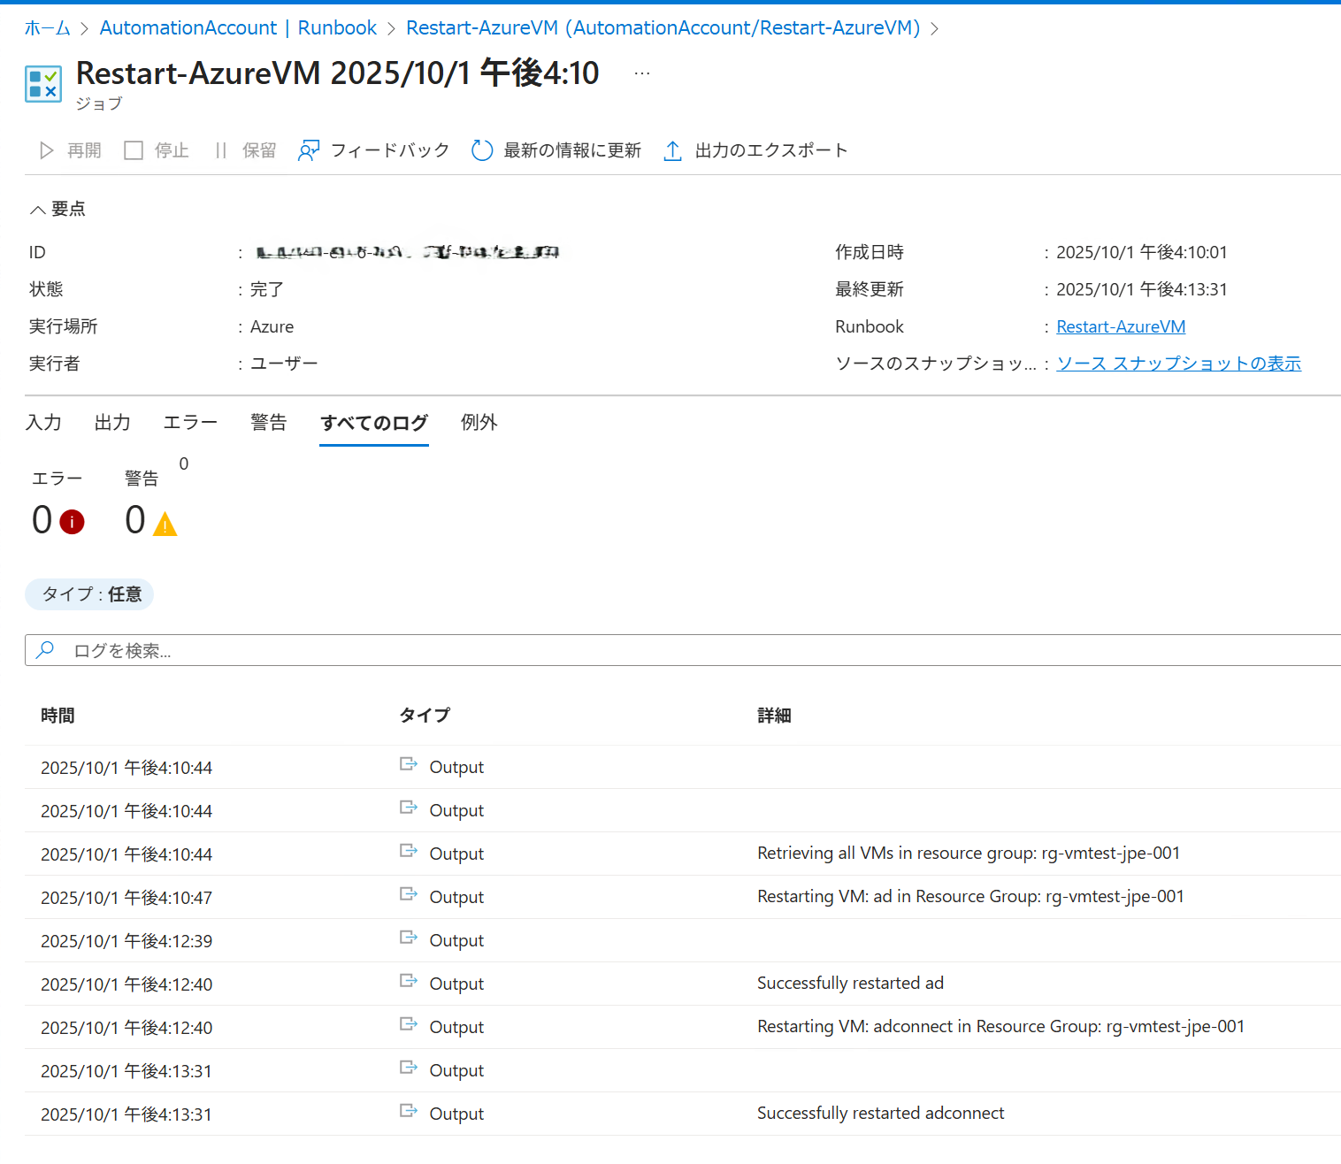Open the ellipsis more options menu

click(642, 73)
